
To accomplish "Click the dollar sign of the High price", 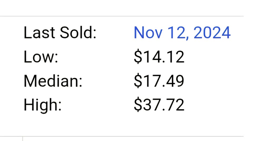I will tap(138, 105).
